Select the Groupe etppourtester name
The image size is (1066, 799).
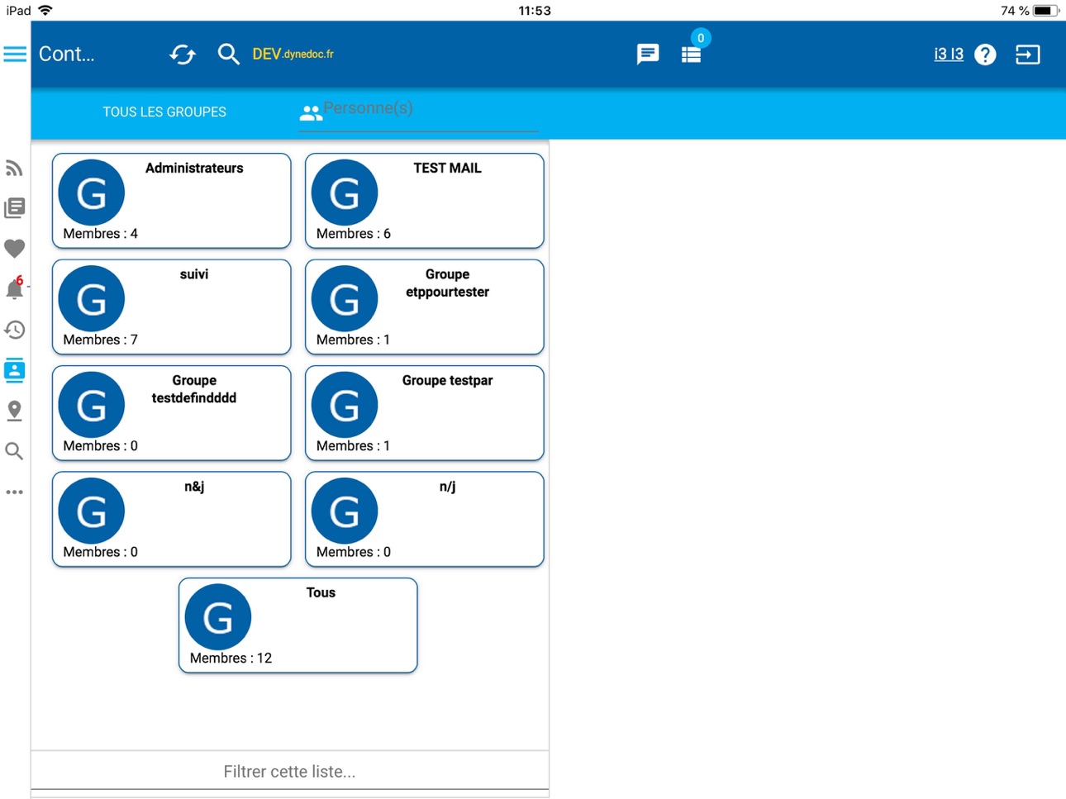pos(447,283)
